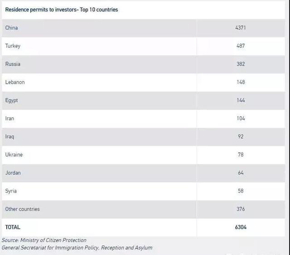This screenshot has height=255, width=290.
Task: Click the 'Source: Ministry of Citizen Protection' text
Action: 44,240
